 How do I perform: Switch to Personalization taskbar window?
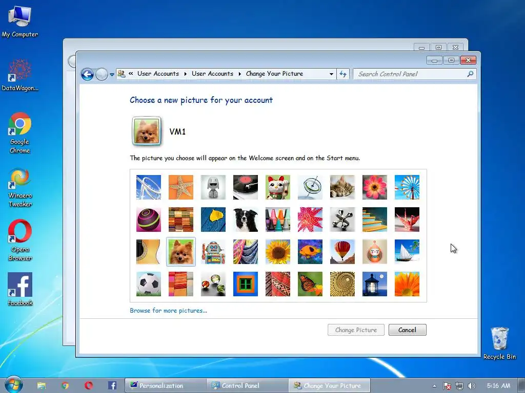pyautogui.click(x=166, y=386)
